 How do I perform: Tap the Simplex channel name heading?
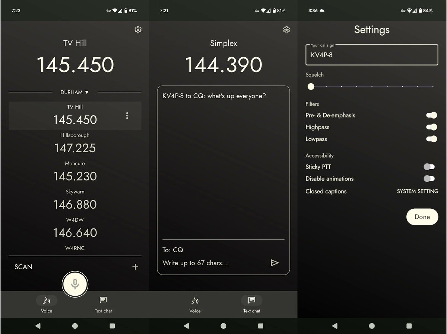coord(223,43)
